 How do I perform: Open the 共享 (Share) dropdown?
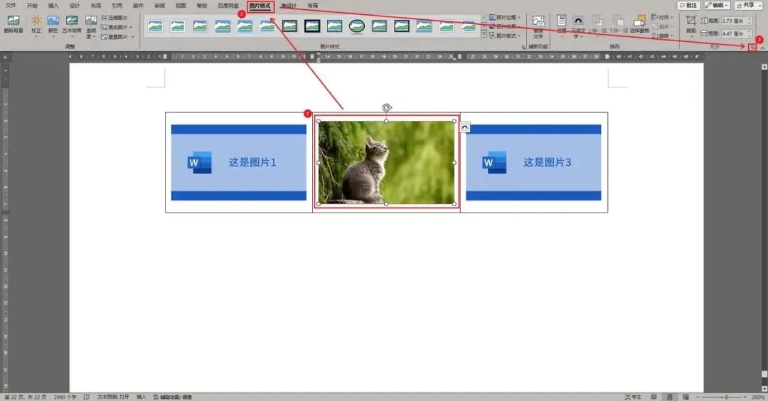coord(748,6)
